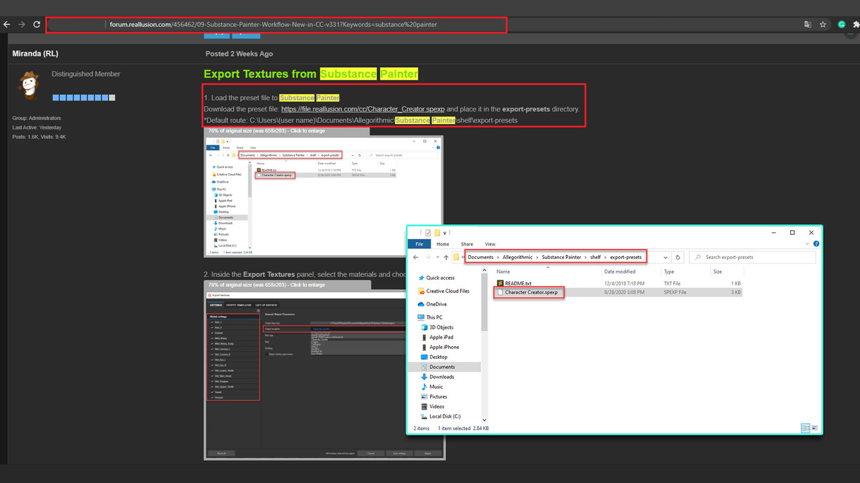Click the Export Textures from Substance Painter heading
This screenshot has width=860, height=483.
pos(310,74)
